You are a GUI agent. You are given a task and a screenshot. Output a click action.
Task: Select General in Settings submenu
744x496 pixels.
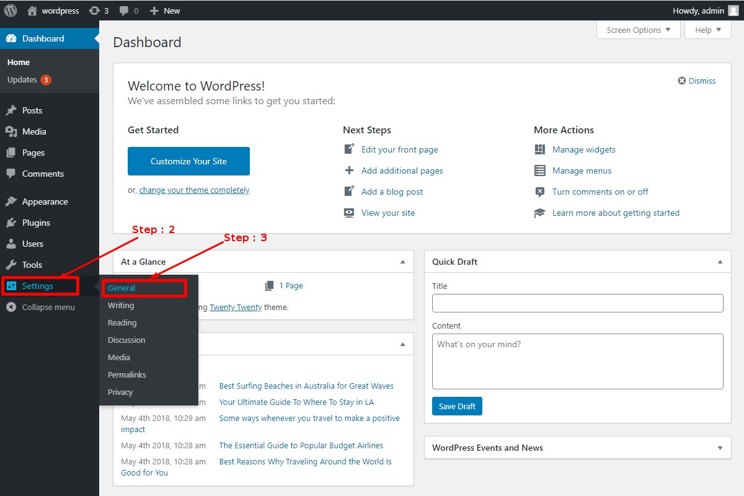pyautogui.click(x=122, y=288)
